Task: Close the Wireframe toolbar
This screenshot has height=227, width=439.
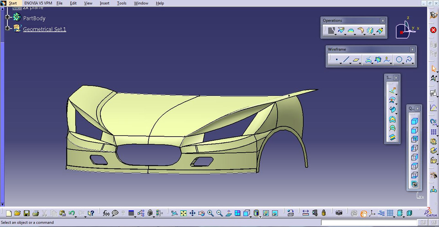Action: (412, 49)
